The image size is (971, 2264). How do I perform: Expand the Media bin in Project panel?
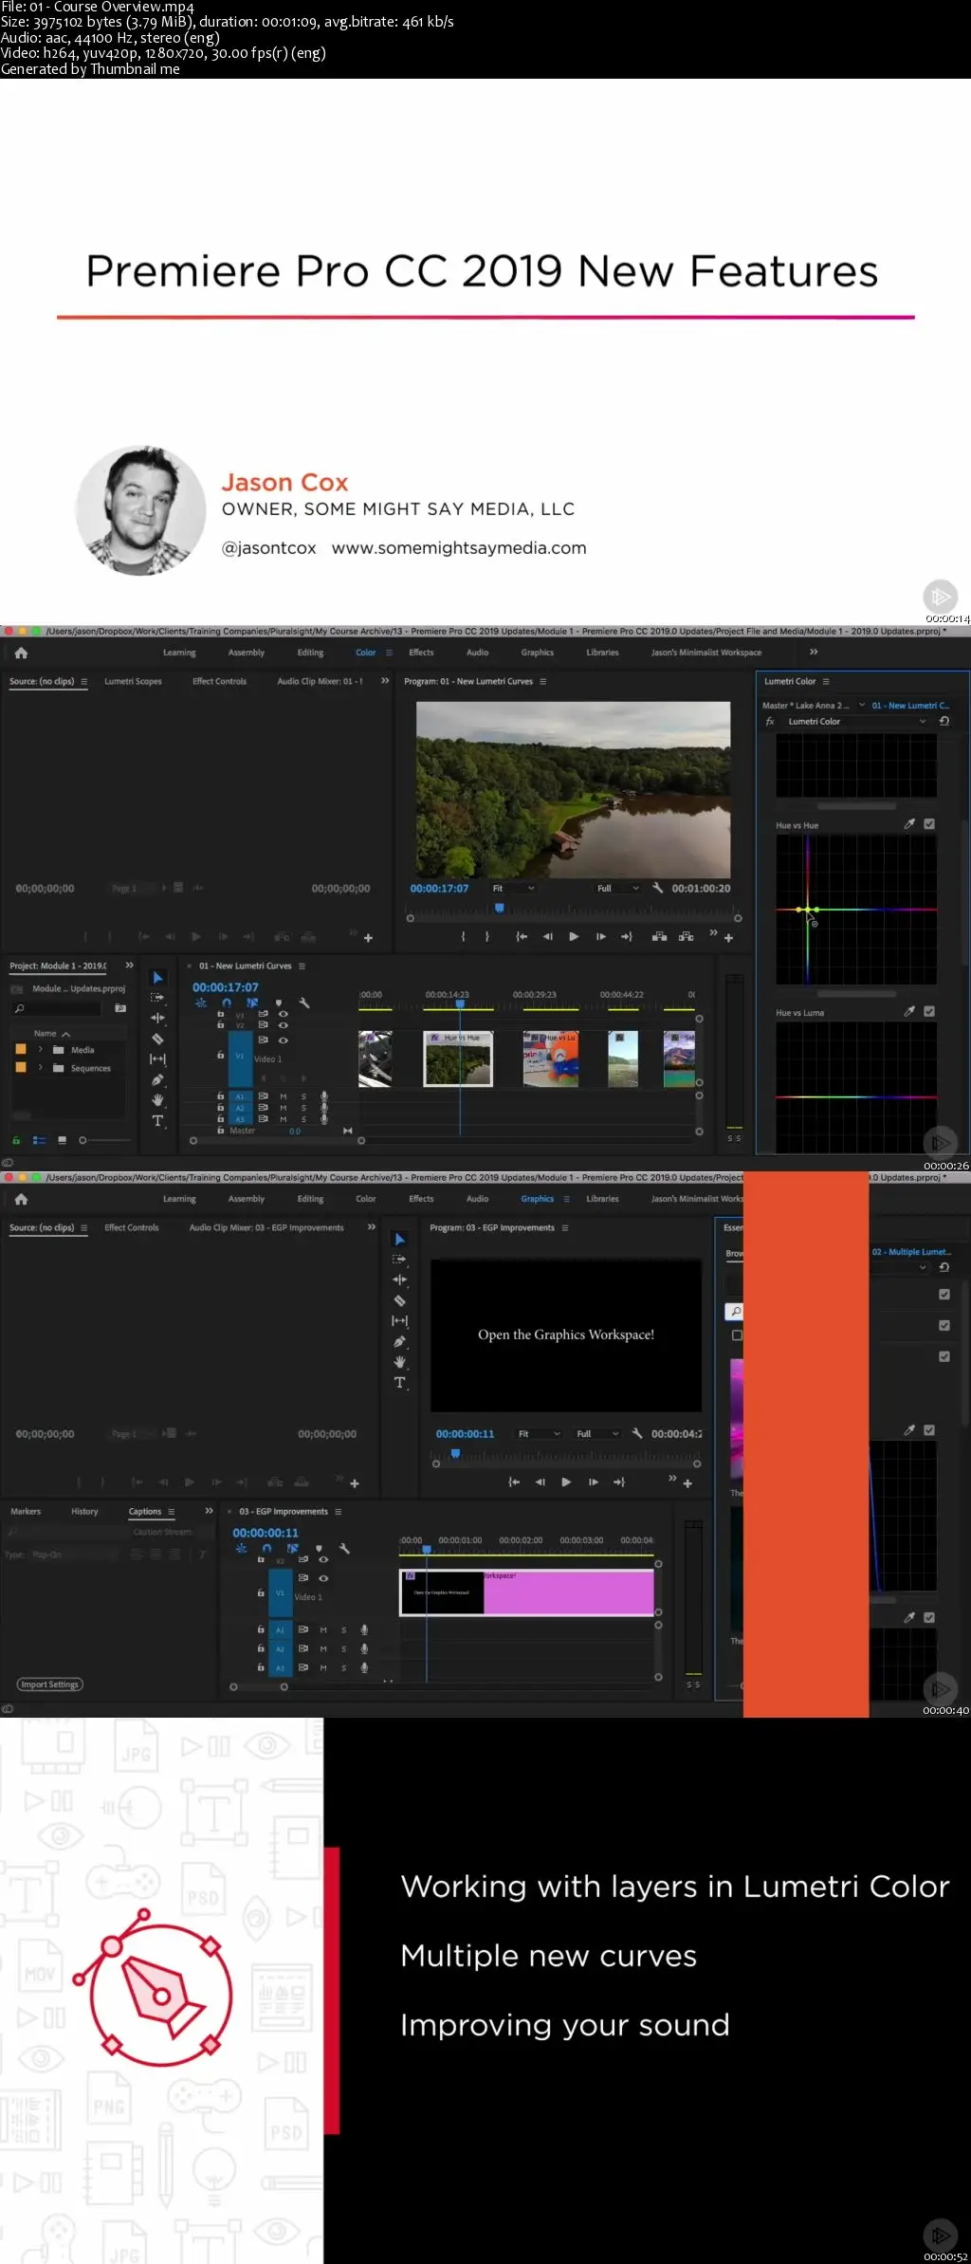41,1050
